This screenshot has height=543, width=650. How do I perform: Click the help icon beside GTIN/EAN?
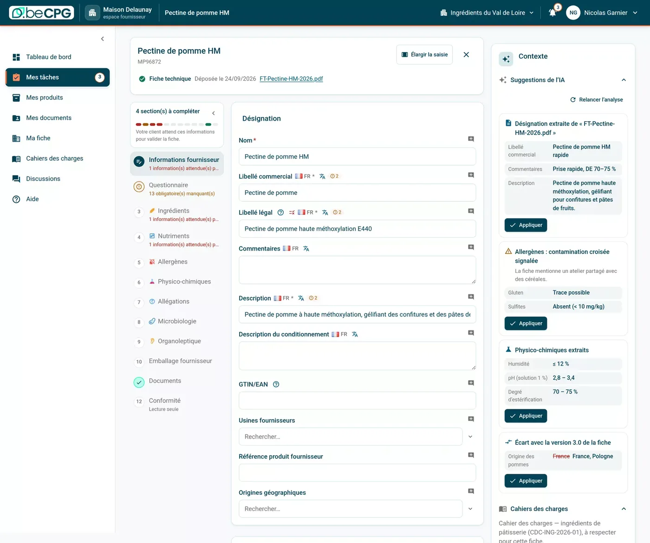(276, 384)
